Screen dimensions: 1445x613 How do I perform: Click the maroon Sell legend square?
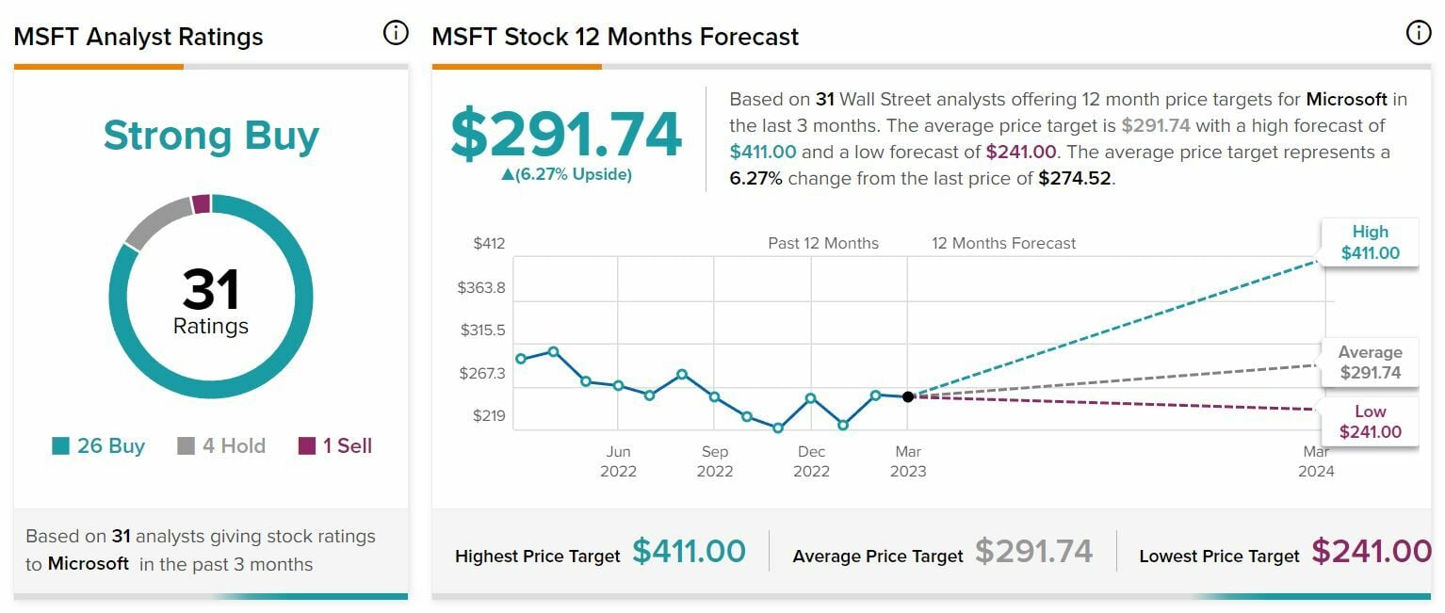pyautogui.click(x=307, y=446)
